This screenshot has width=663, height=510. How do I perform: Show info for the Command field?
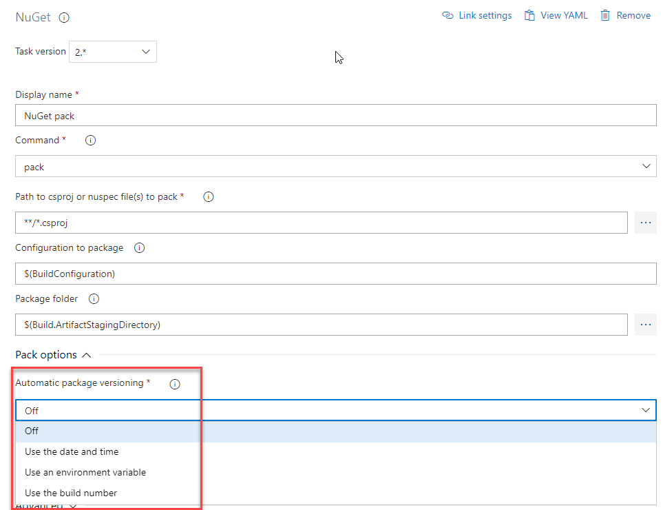[x=90, y=140]
